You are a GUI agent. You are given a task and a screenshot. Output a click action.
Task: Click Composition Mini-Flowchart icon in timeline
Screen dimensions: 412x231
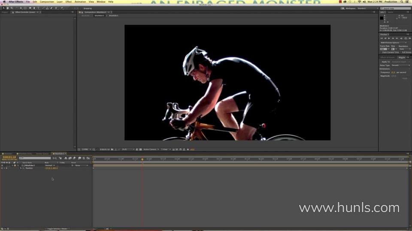pyautogui.click(x=55, y=158)
